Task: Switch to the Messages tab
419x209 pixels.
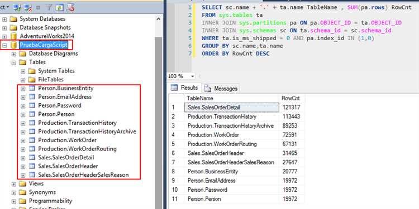Action: (221, 89)
